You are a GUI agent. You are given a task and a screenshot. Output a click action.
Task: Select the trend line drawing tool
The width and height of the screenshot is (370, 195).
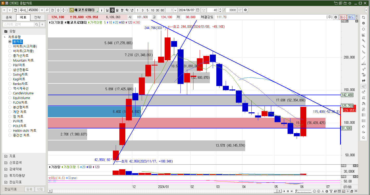tap(363, 58)
